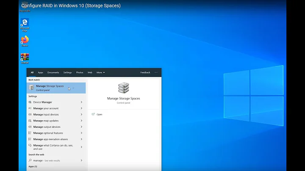The image size is (305, 171).
Task: Select the Manage Storage Spaces best match
Action: coord(56,88)
